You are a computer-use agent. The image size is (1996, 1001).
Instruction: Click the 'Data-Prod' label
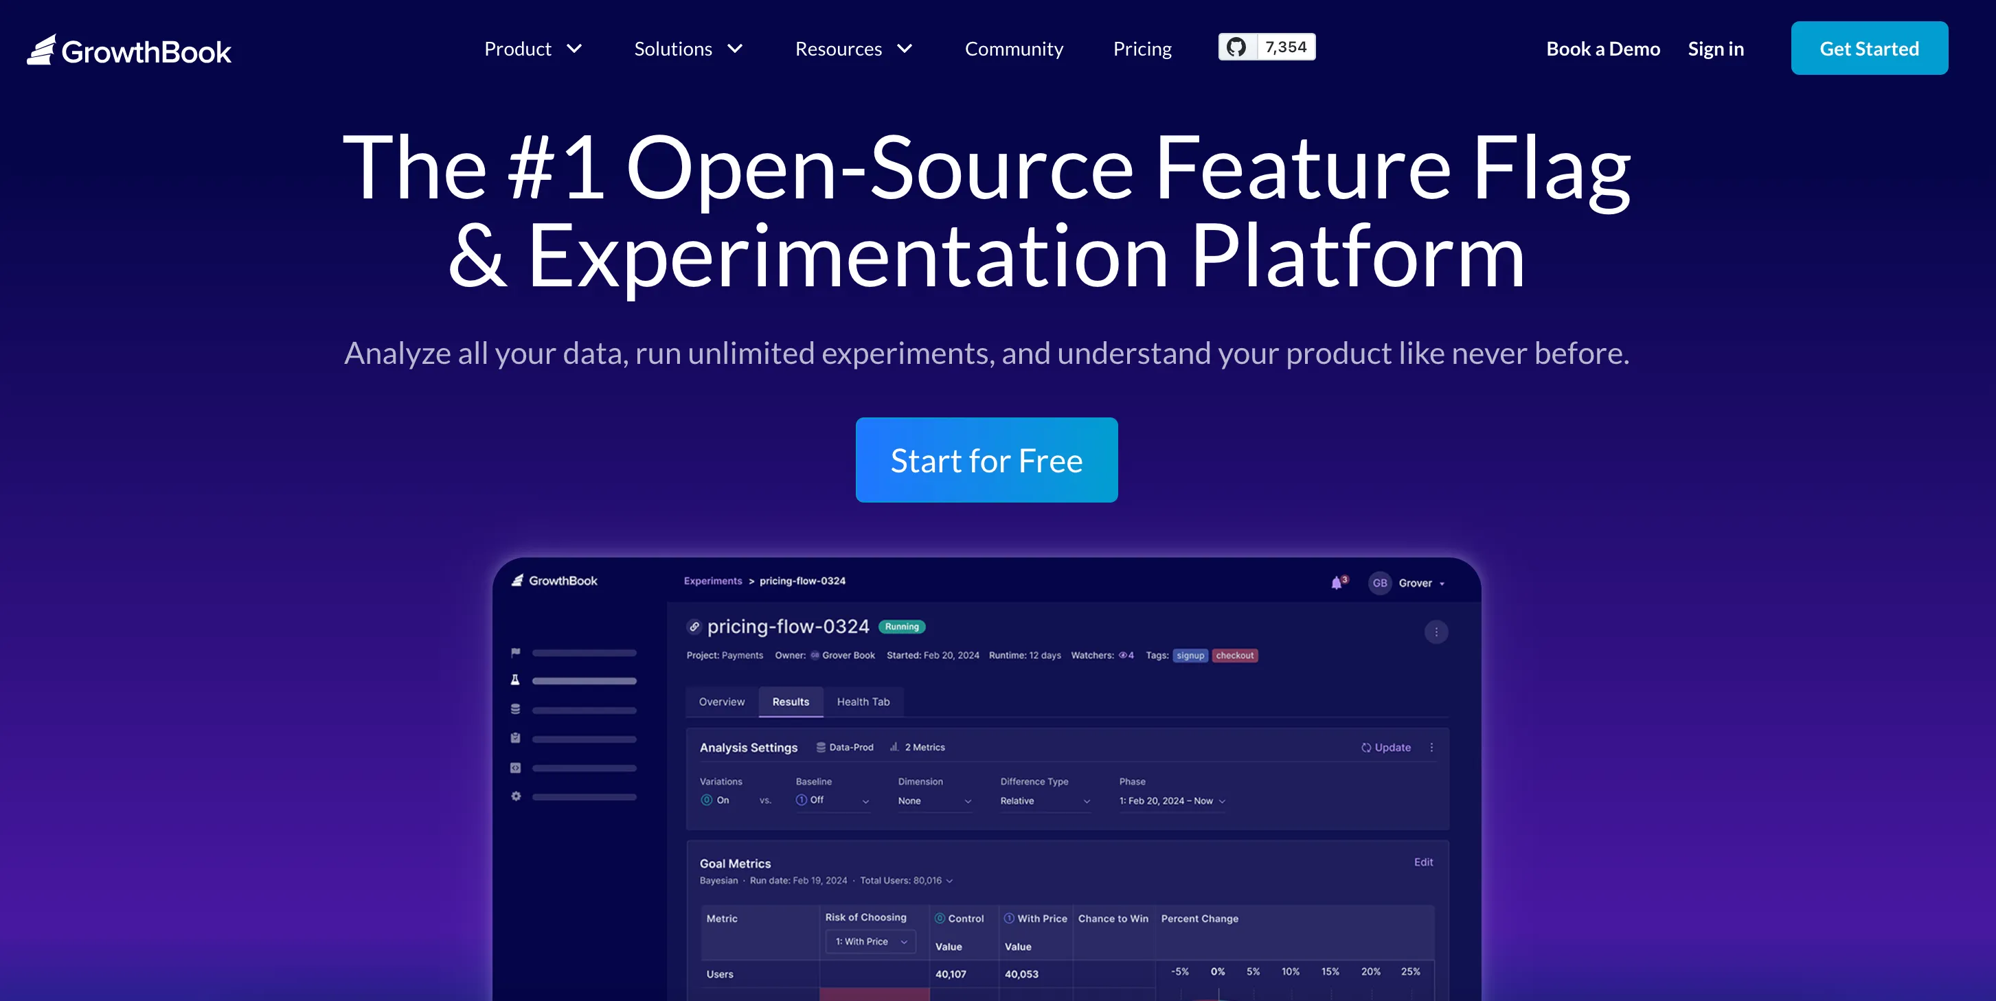pyautogui.click(x=851, y=748)
